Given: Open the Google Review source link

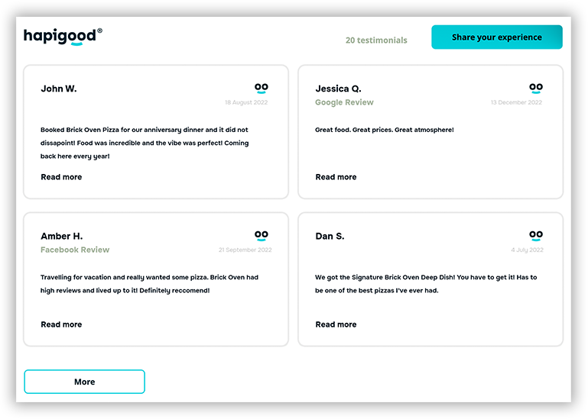Looking at the screenshot, I should (344, 102).
